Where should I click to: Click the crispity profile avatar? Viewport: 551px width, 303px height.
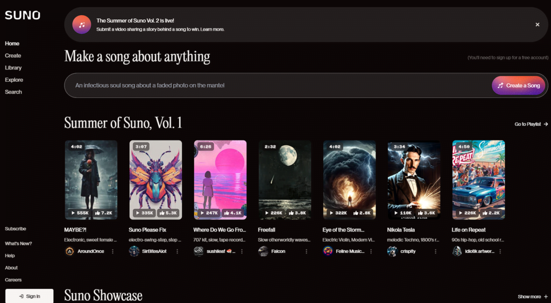(392, 251)
